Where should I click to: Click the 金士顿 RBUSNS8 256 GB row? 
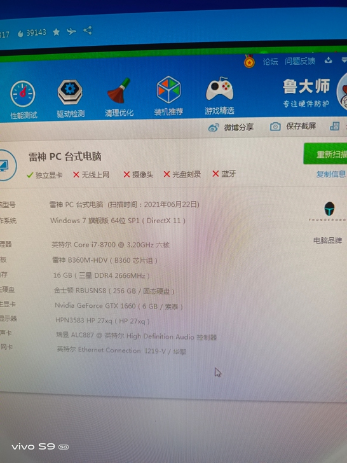tap(114, 291)
